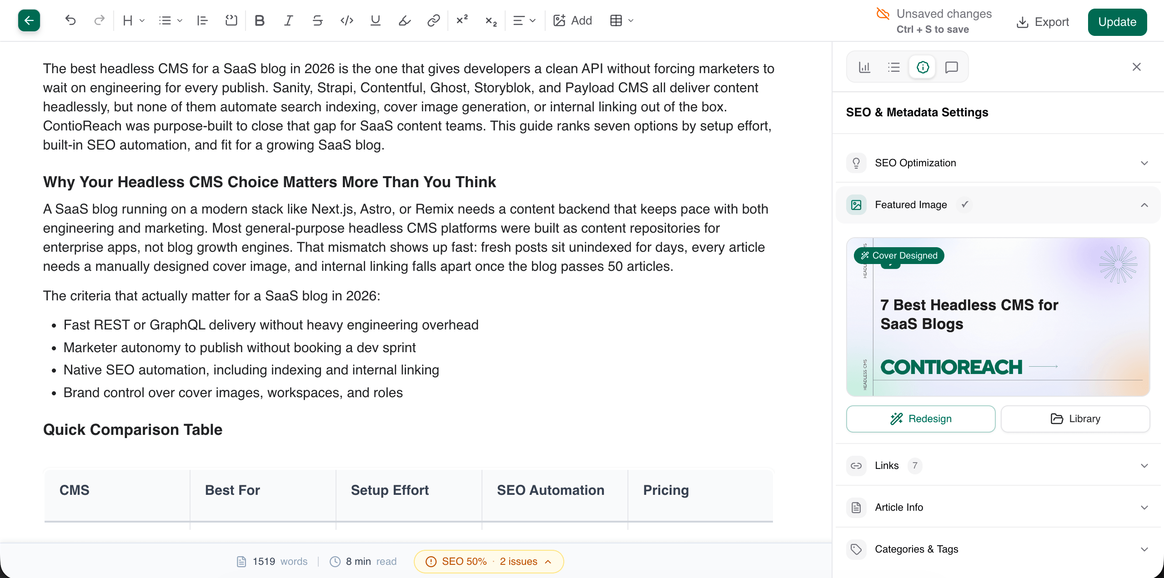The image size is (1164, 578).
Task: Click the Update button
Action: click(x=1117, y=22)
